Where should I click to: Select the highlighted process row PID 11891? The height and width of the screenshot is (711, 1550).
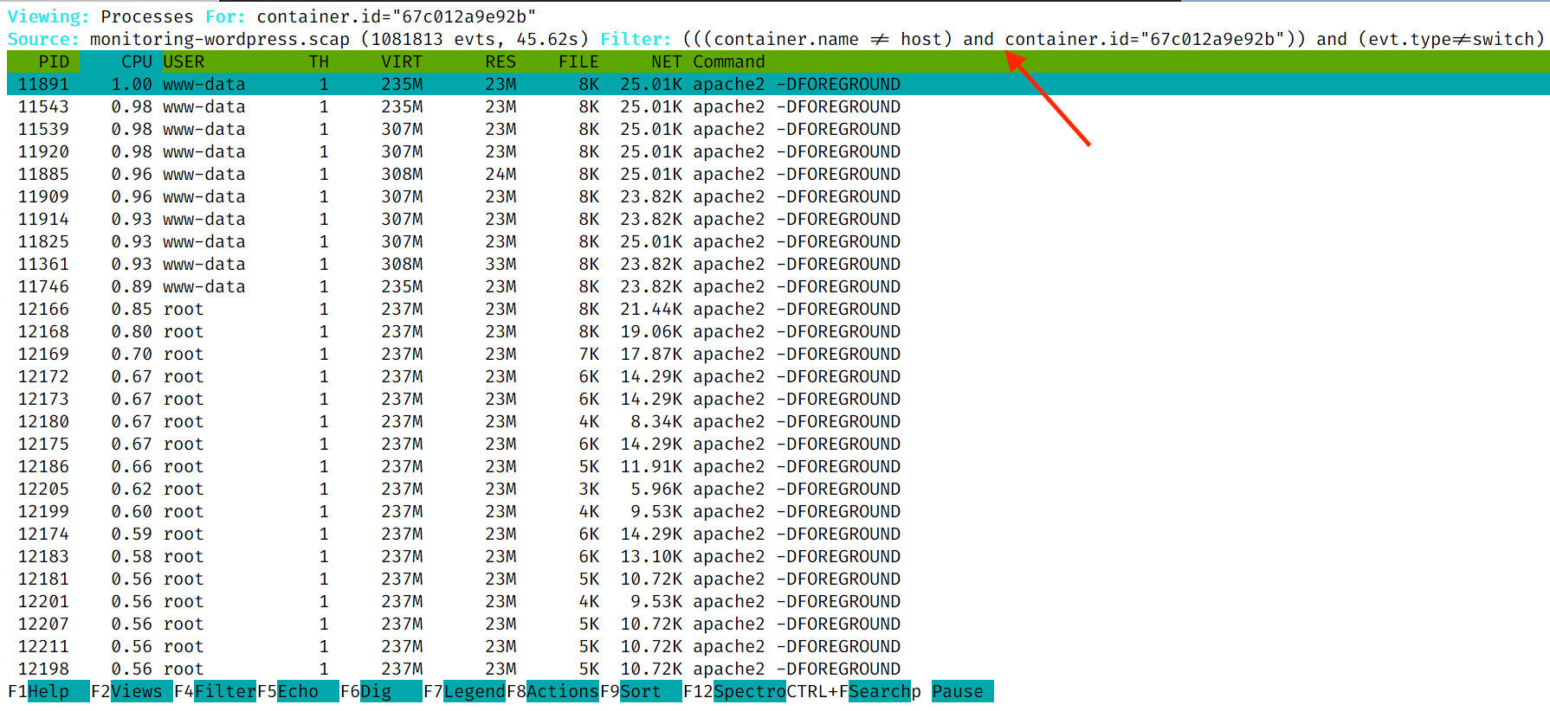778,84
